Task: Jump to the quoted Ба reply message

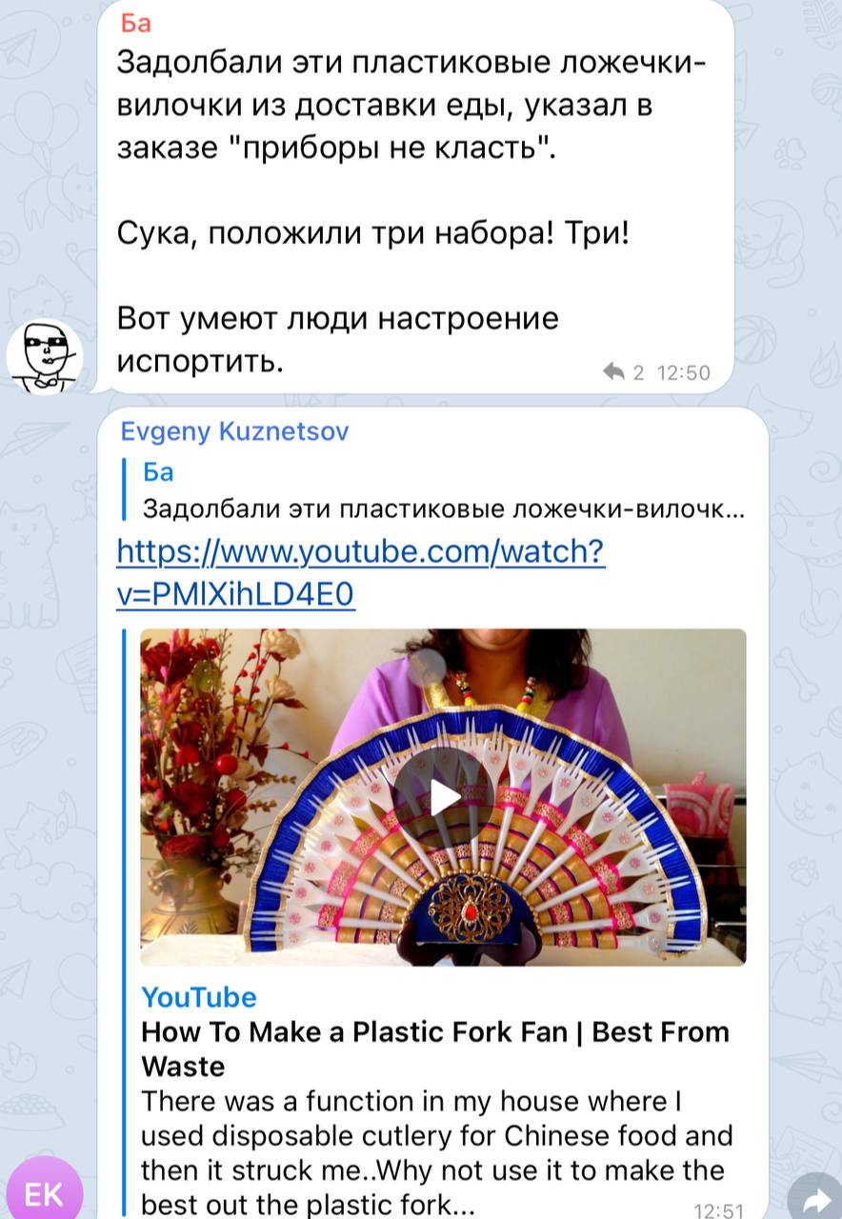Action: coord(436,490)
